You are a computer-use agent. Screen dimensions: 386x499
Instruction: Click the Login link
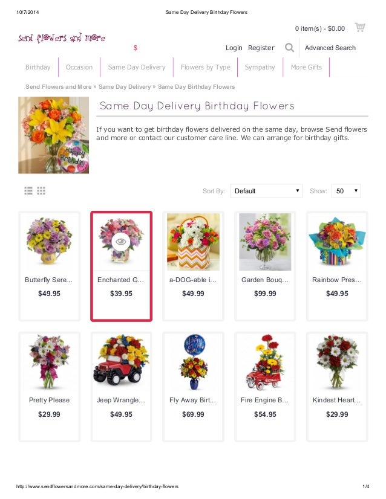click(234, 48)
